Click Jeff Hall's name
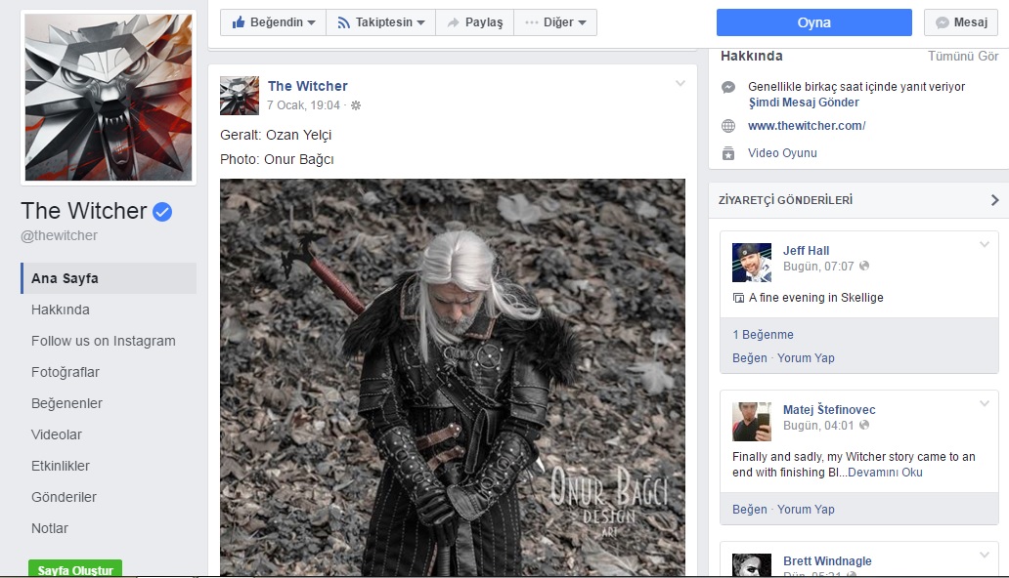 807,251
